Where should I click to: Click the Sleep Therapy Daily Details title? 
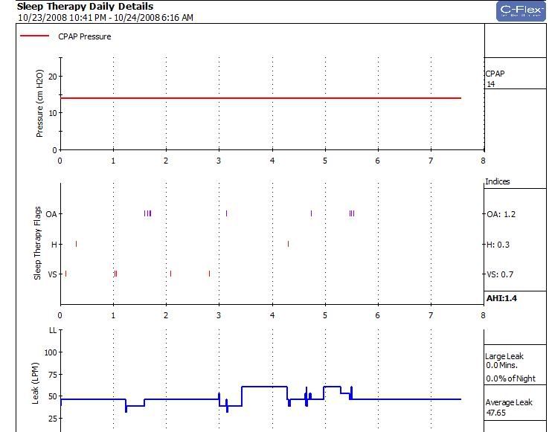pos(85,7)
